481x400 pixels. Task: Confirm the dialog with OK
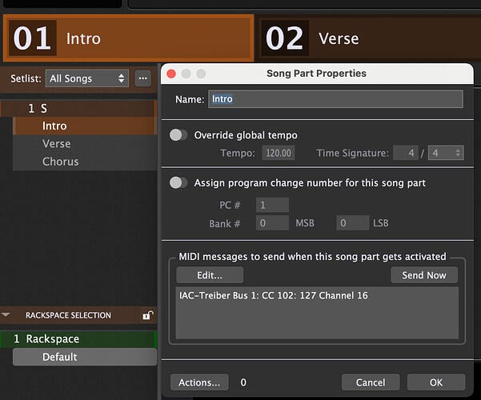(x=435, y=382)
